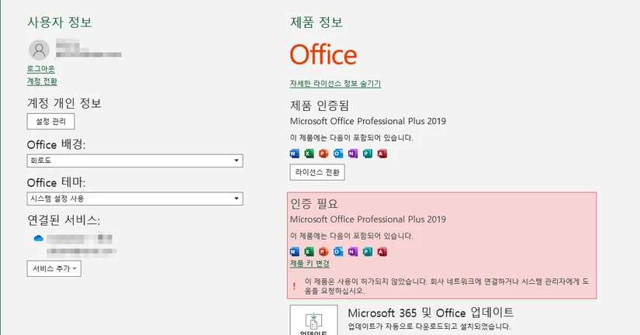Click OneNote icon in 제품 인증됨 section
This screenshot has width=640, height=335.
coord(353,154)
